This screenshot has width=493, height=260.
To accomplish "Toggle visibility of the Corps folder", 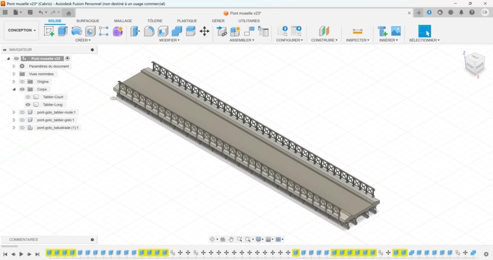I will coord(22,89).
